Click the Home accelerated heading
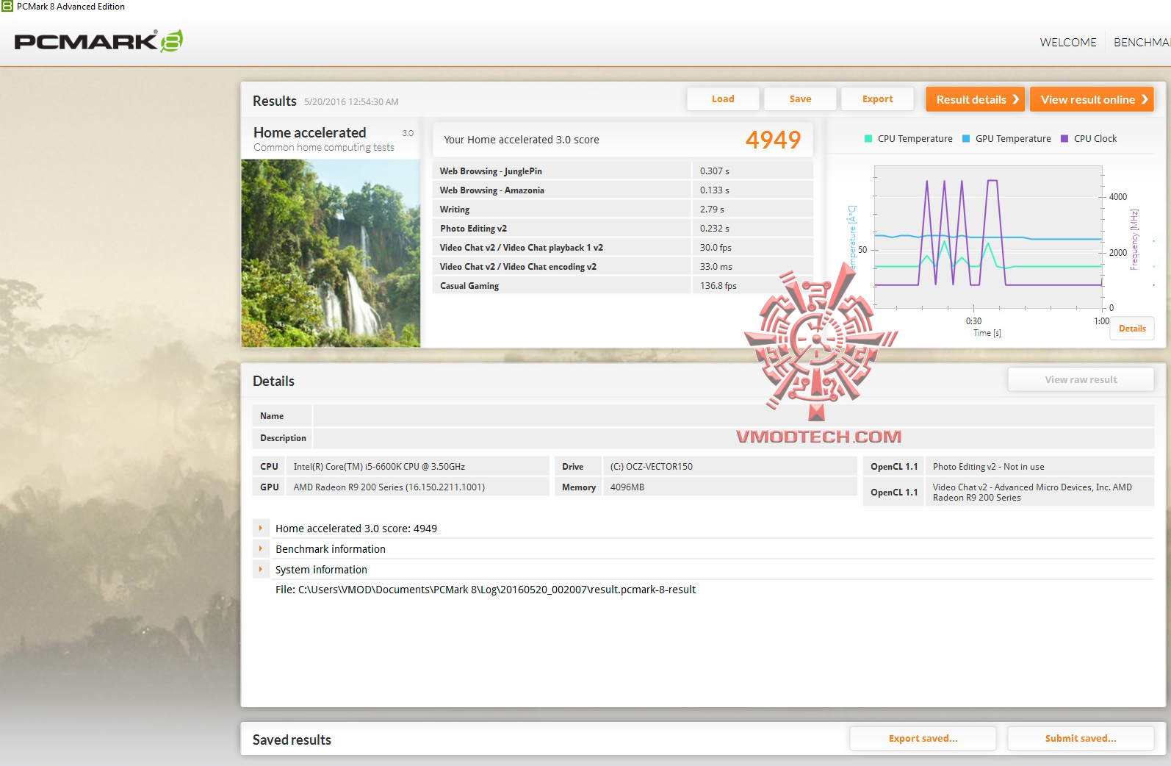1171x766 pixels. pos(309,132)
